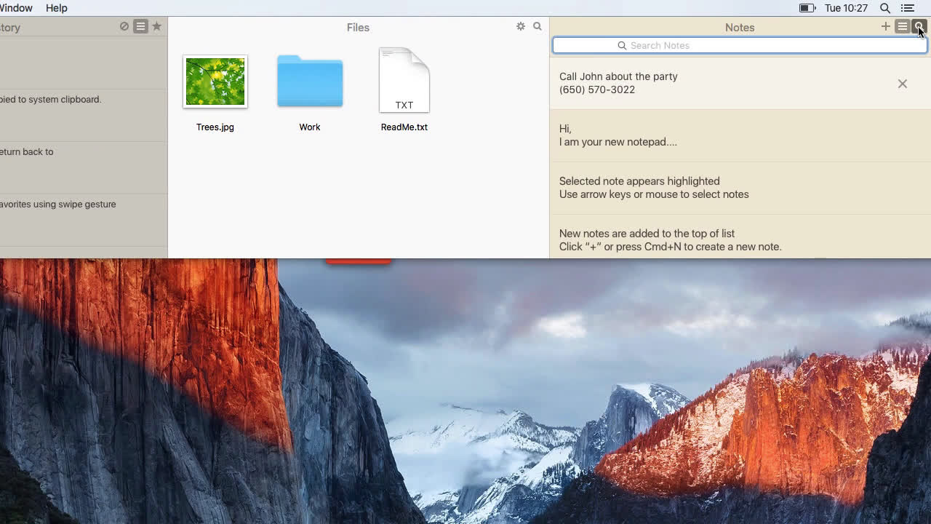The image size is (931, 524).
Task: Click the plus icon to add a note
Action: (885, 27)
